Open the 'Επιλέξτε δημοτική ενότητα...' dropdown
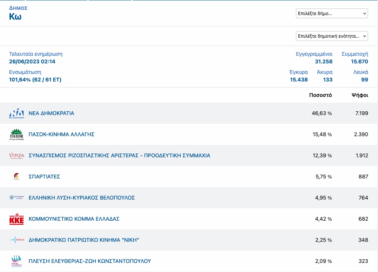 tap(332, 36)
